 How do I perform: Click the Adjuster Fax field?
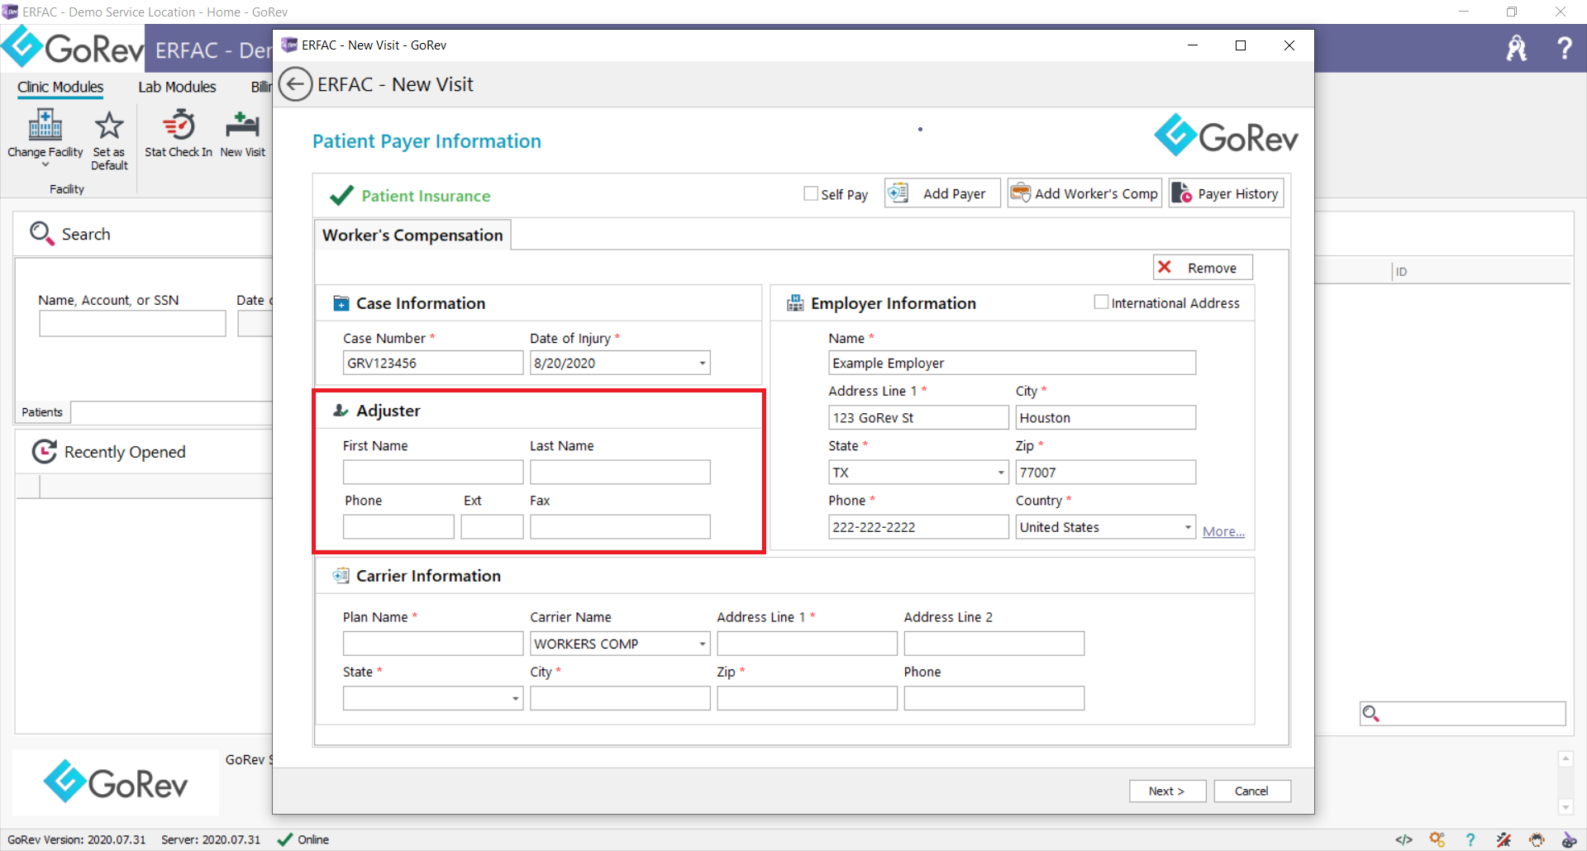620,526
